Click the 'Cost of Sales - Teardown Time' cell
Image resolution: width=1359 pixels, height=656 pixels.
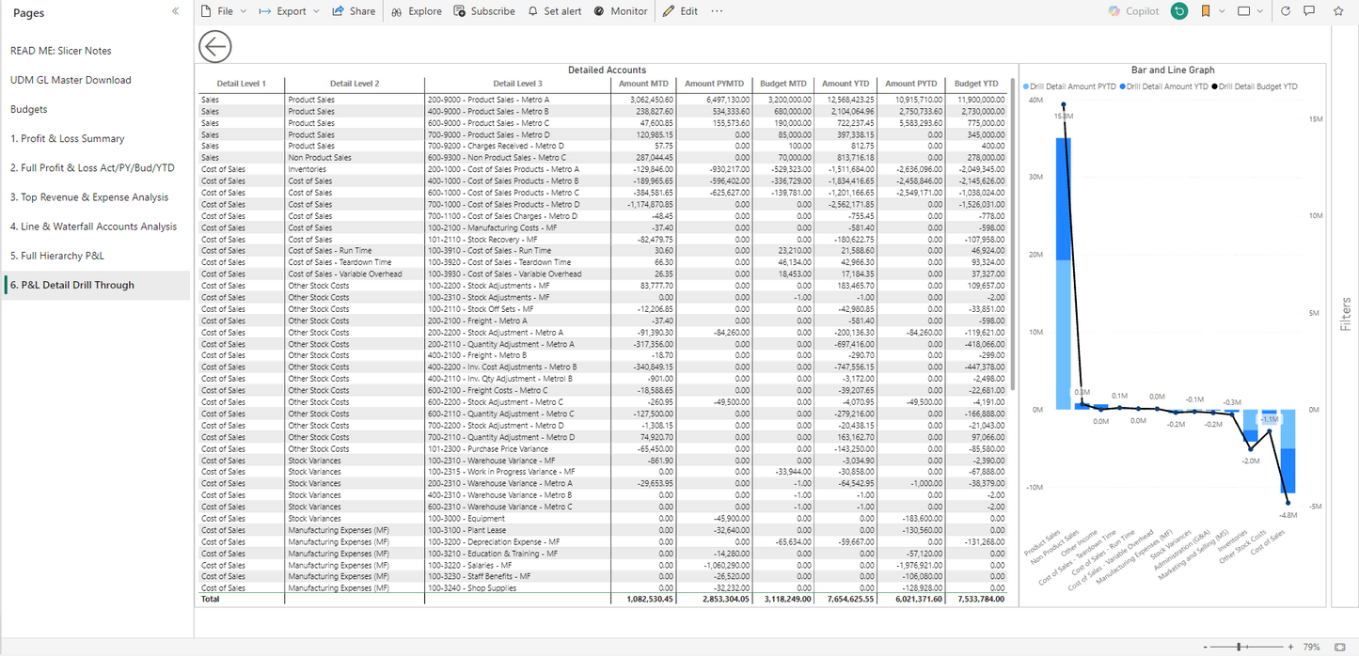point(355,262)
